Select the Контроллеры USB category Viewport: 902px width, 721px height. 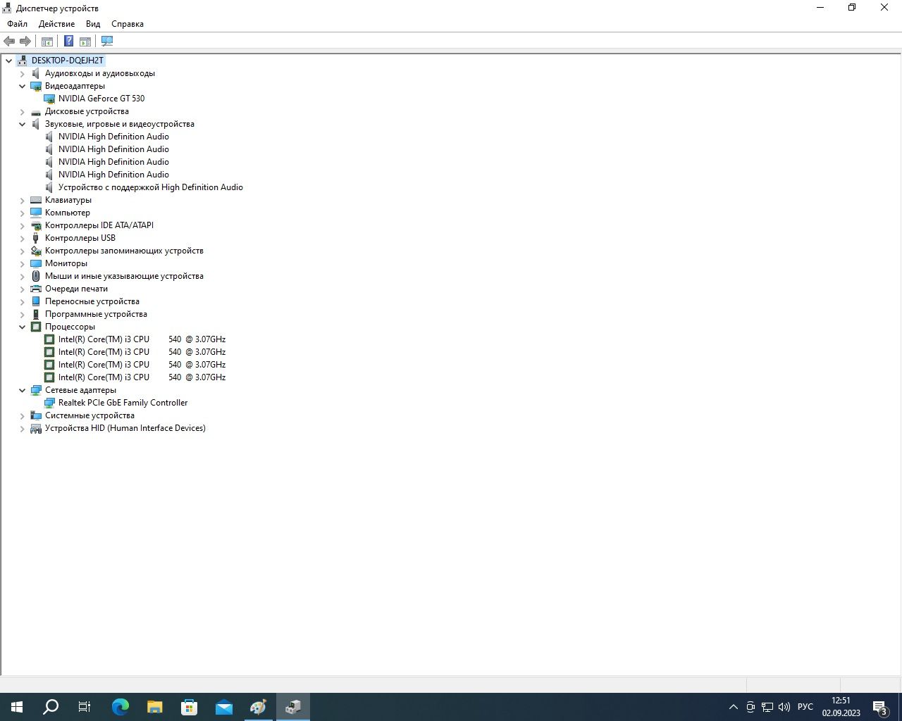(x=80, y=238)
